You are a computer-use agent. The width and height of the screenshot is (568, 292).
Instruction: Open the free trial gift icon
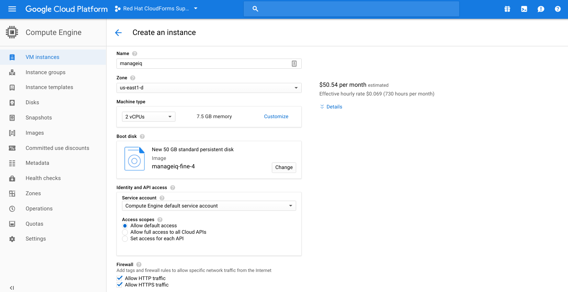pyautogui.click(x=507, y=9)
